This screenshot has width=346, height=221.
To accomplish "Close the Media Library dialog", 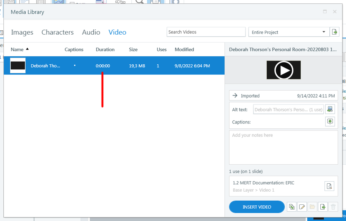I will click(335, 12).
